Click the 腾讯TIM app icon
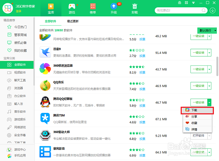Viewport: 219px width, 161px height. pos(45,118)
